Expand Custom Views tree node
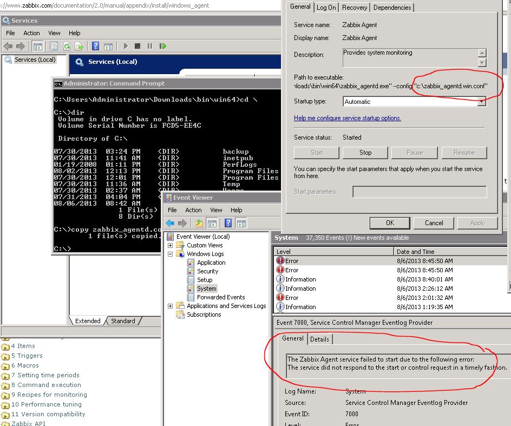Screen dimensions: 511x426 pyautogui.click(x=170, y=245)
